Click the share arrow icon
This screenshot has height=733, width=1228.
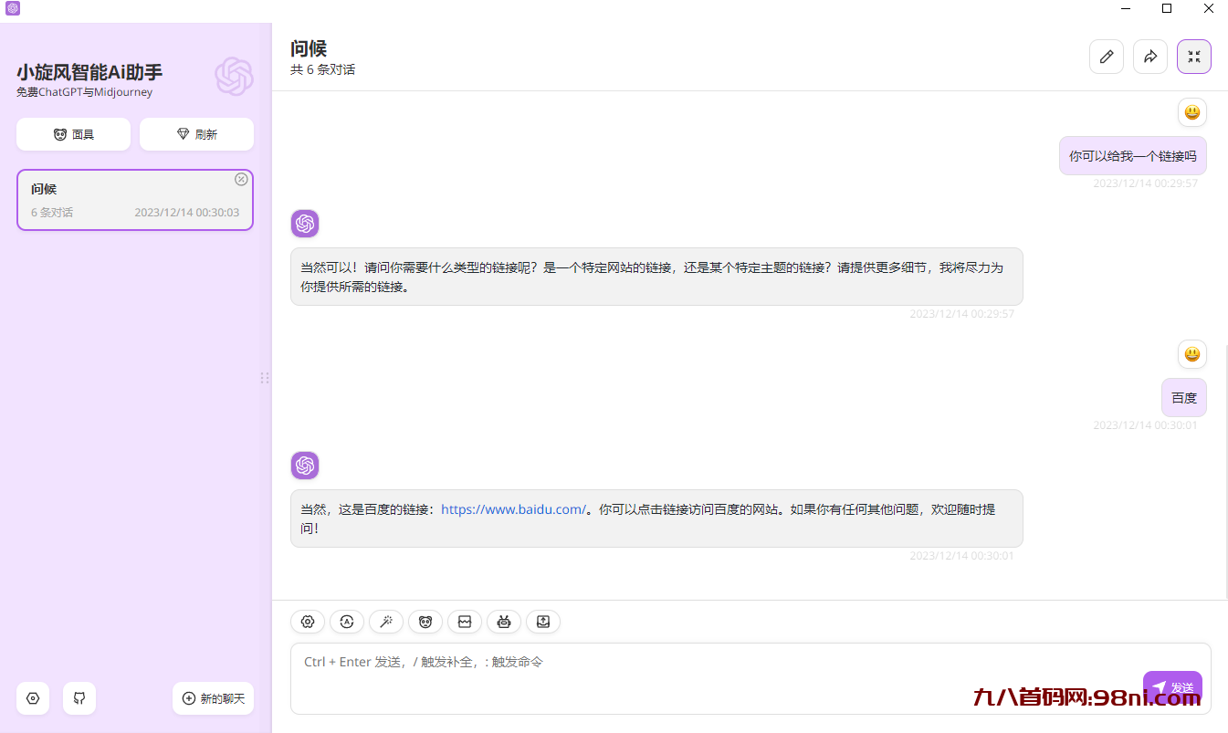pyautogui.click(x=1150, y=57)
